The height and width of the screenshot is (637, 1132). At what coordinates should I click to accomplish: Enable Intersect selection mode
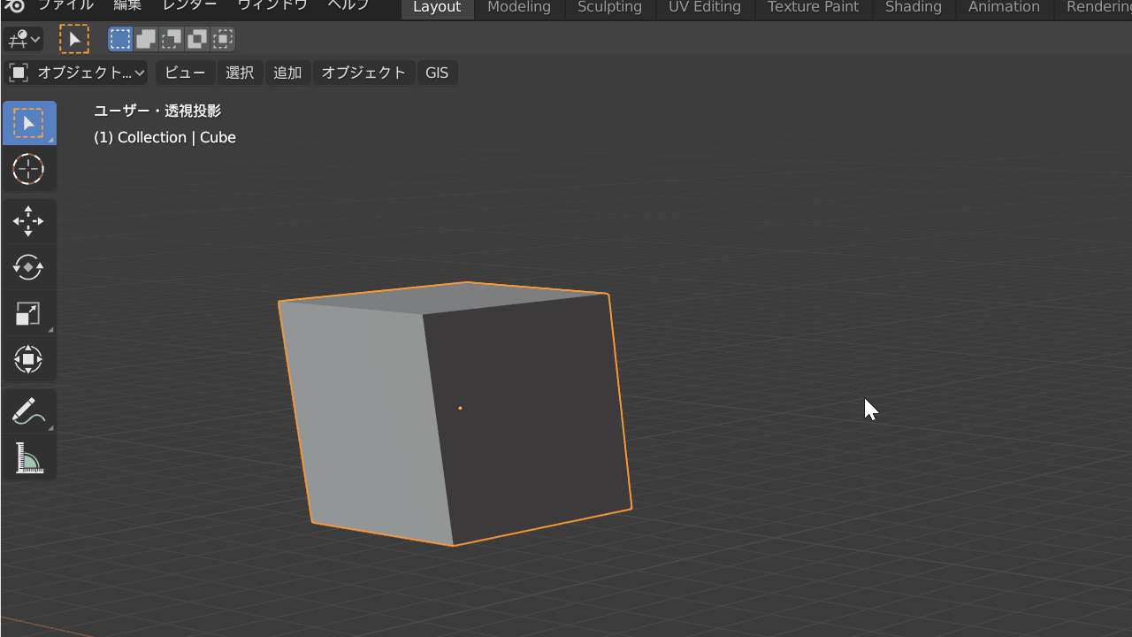point(224,39)
